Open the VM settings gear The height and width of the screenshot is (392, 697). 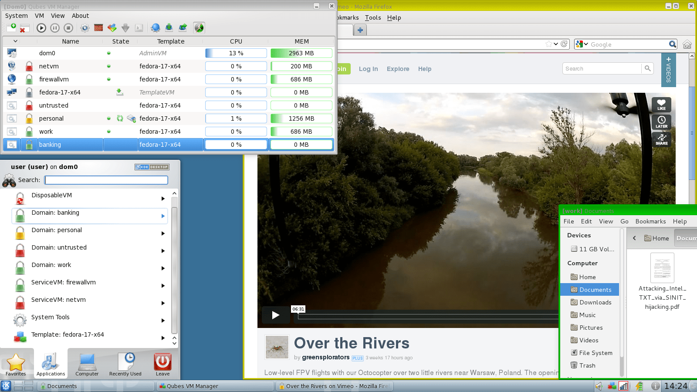(84, 27)
